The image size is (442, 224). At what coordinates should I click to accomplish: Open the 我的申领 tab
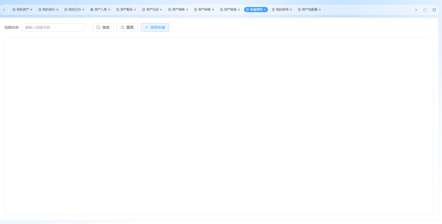282,10
